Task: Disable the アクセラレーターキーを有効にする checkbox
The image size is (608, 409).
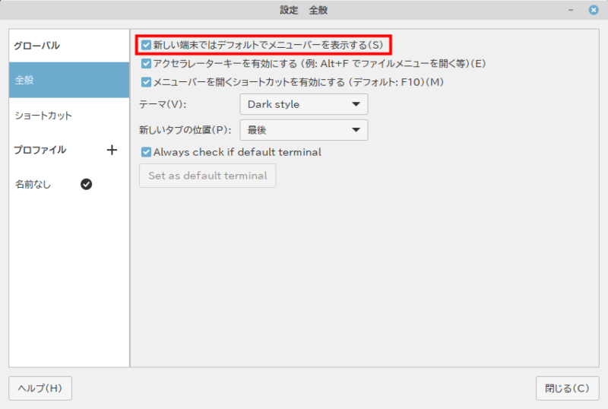Action: click(147, 63)
